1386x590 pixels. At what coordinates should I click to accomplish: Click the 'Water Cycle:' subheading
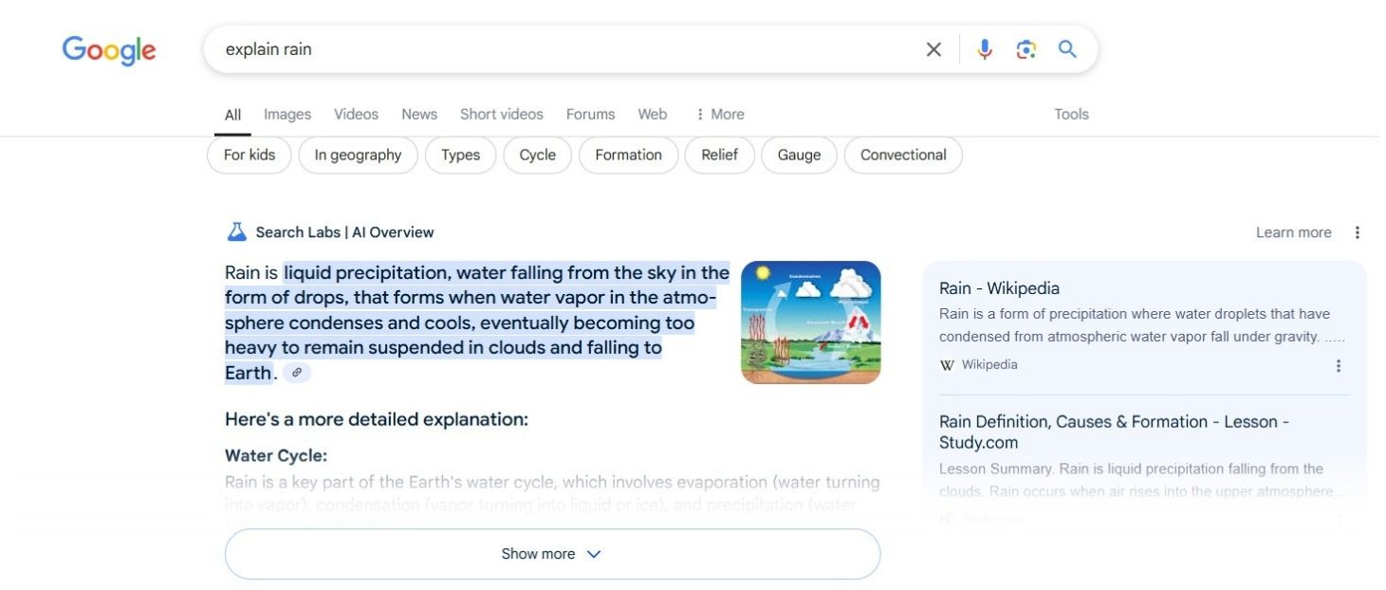[x=276, y=456]
